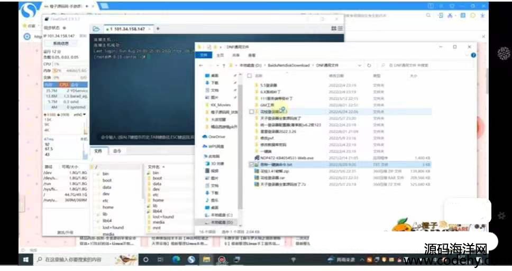Switch to the 命令 tab in FinalShell
Image resolution: width=512 pixels, height=271 pixels.
(117, 151)
